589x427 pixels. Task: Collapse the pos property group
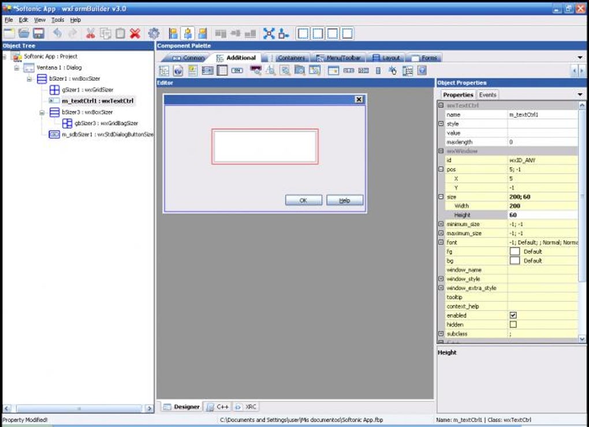click(x=441, y=169)
